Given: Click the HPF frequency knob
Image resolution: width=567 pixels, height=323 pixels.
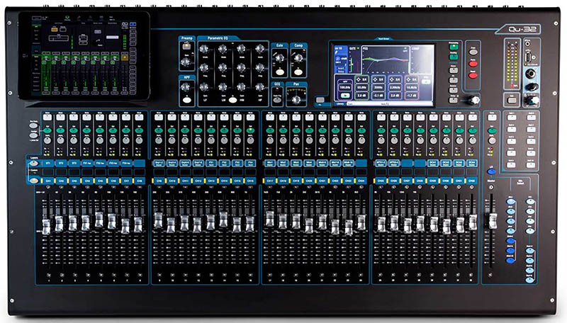Looking at the screenshot, I should click(186, 86).
